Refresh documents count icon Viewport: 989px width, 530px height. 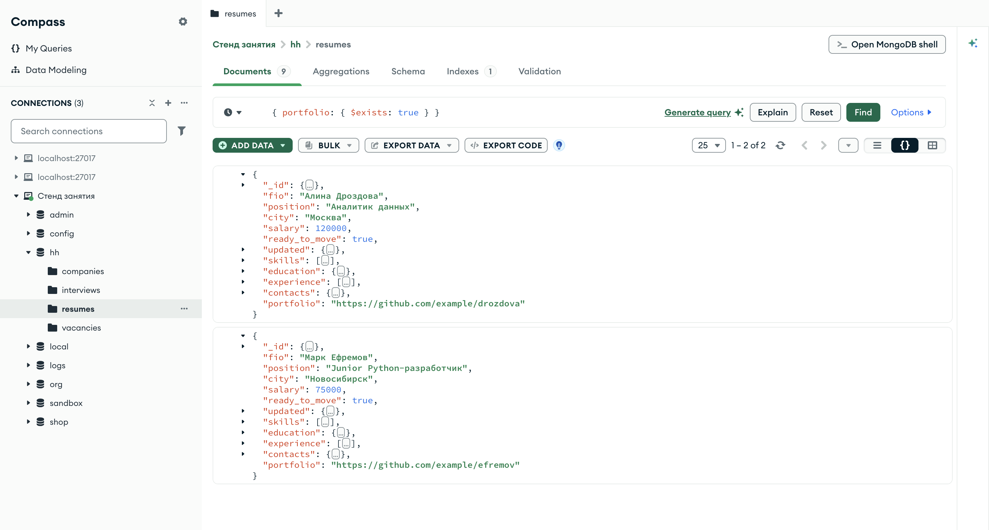(x=780, y=146)
